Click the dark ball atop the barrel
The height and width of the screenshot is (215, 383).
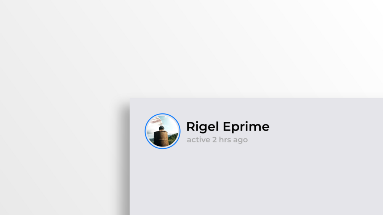(x=162, y=128)
